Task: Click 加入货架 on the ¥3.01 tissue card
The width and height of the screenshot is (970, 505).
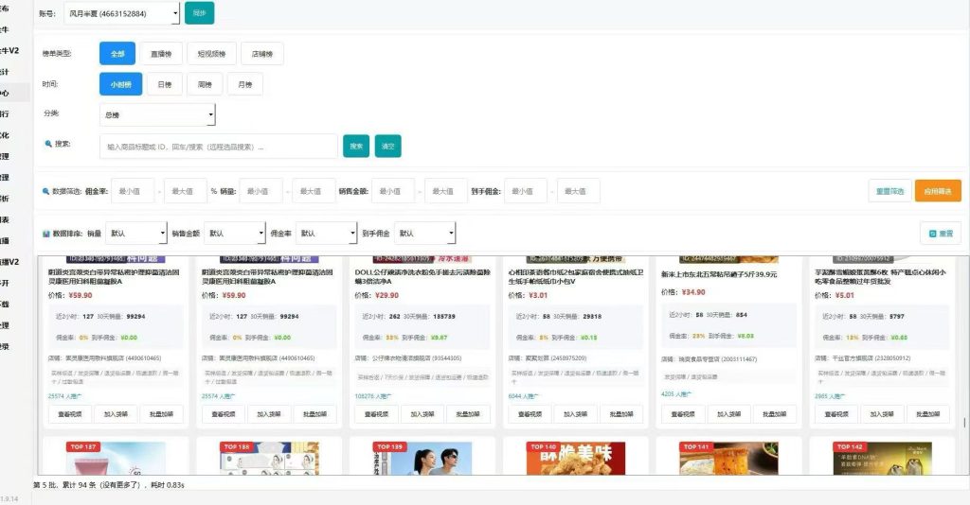Action: tap(575, 414)
